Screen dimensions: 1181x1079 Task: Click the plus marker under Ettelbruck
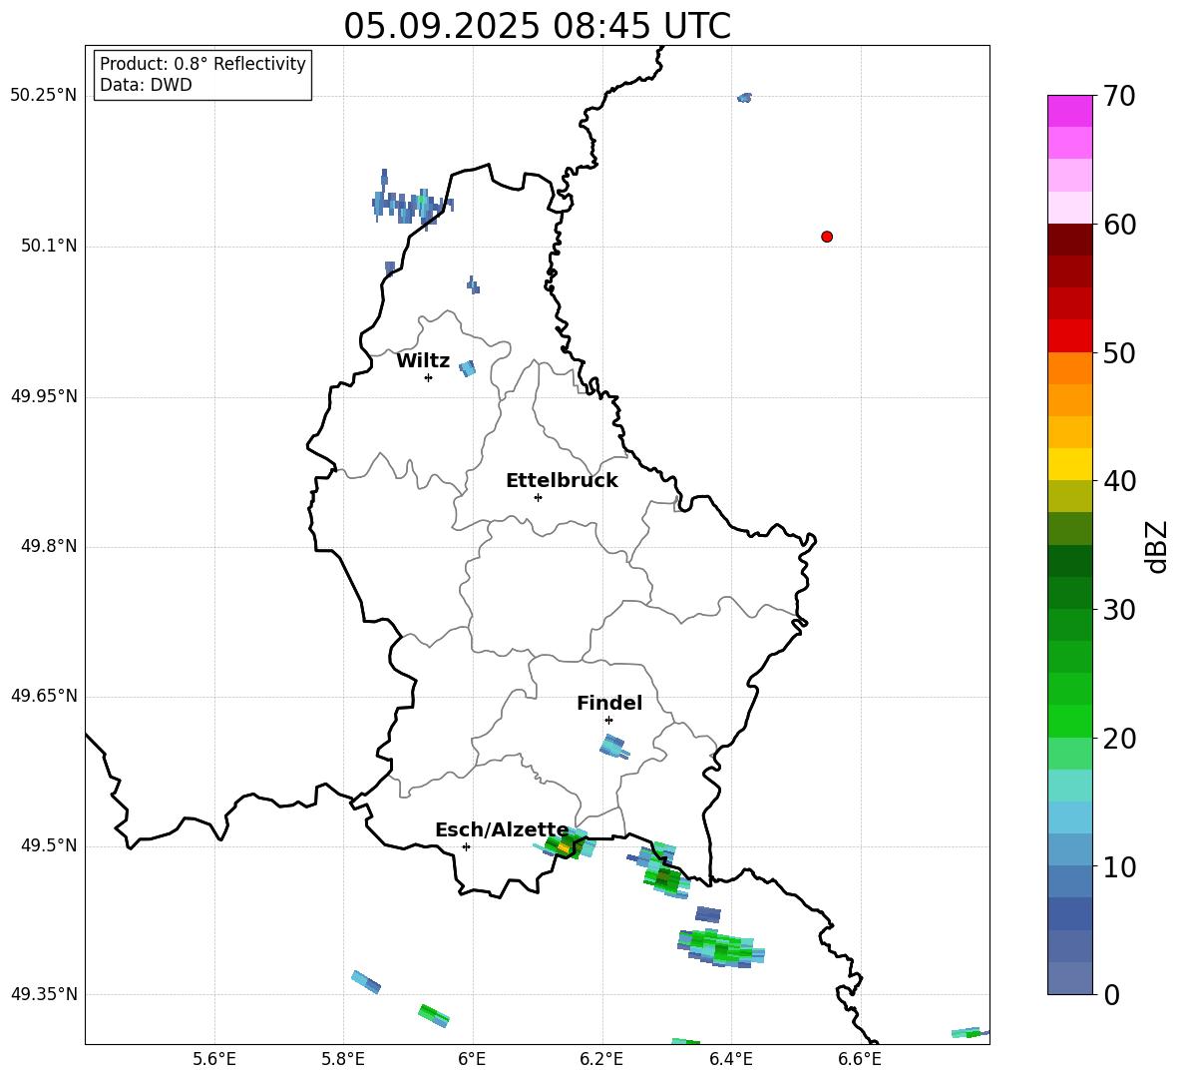[538, 497]
